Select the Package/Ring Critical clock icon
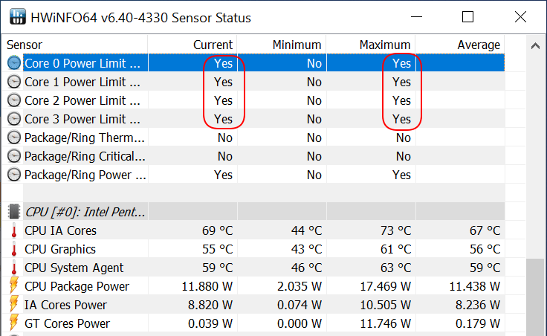The height and width of the screenshot is (336, 547). [x=14, y=156]
